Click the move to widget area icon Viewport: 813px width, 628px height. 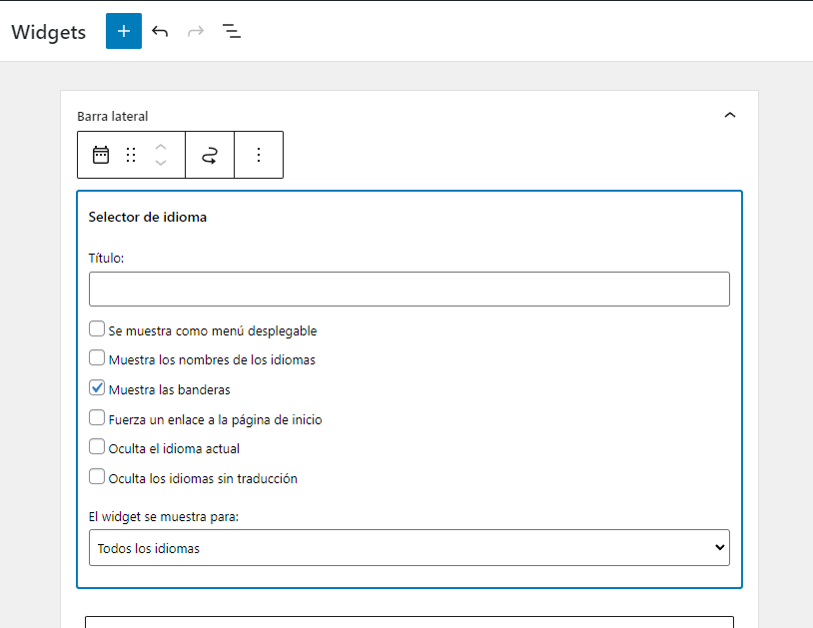coord(210,155)
